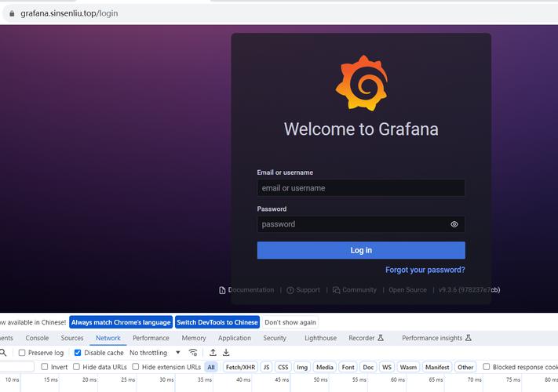The width and height of the screenshot is (558, 392).
Task: Open the Forgot your password link
Action: (425, 270)
